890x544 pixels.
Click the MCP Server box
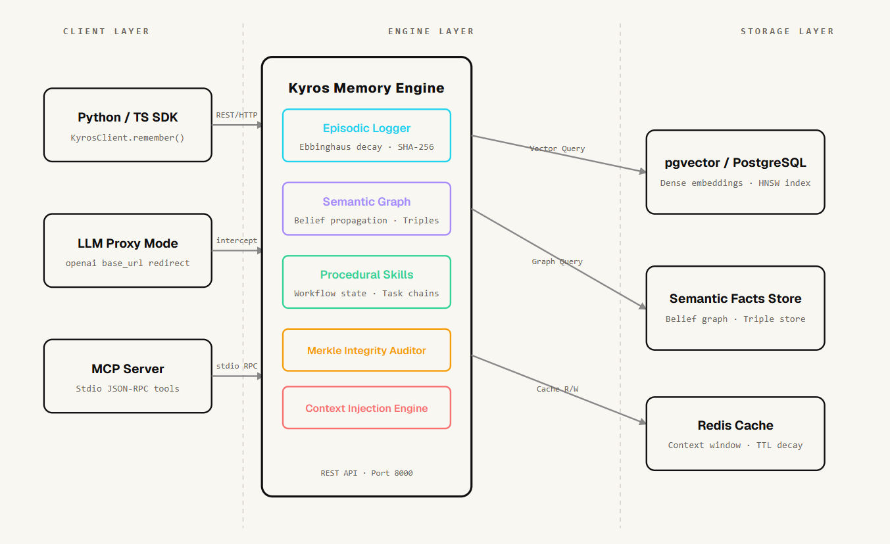[128, 376]
